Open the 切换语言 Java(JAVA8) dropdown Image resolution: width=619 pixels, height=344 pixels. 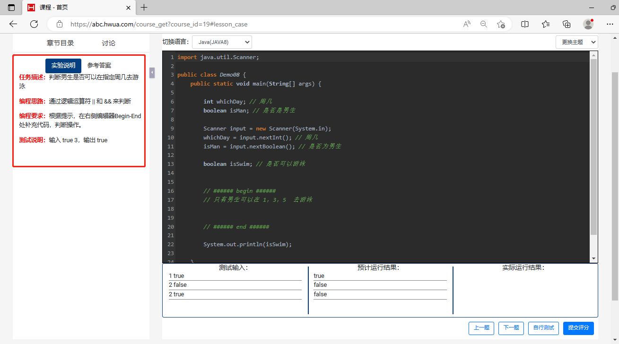pyautogui.click(x=222, y=42)
